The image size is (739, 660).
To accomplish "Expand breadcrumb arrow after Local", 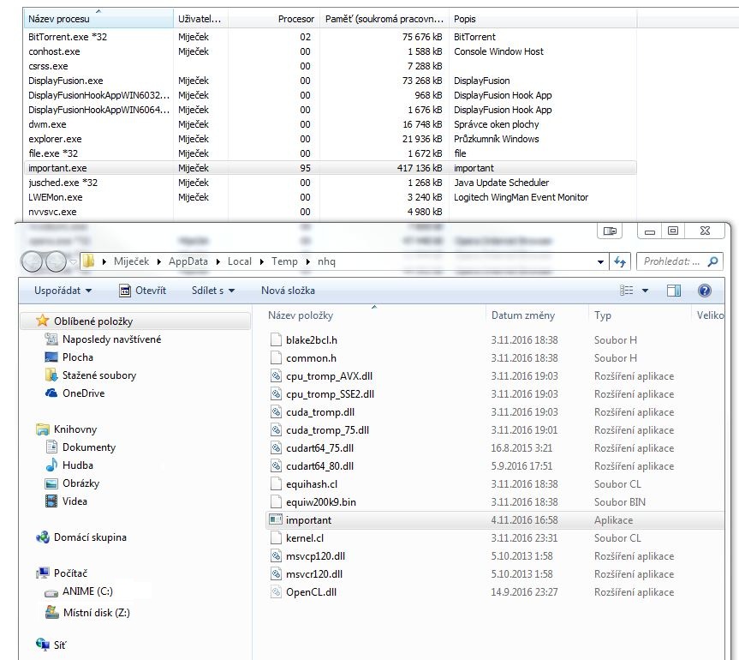I will point(261,261).
